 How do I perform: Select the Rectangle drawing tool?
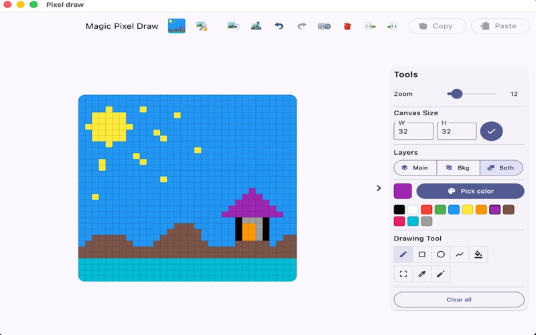(422, 255)
